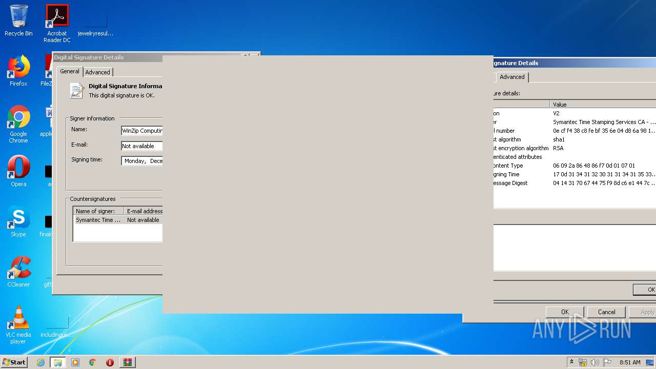Select the RSA encryption algorithm row
Image resolution: width=656 pixels, height=369 pixels.
coord(575,148)
